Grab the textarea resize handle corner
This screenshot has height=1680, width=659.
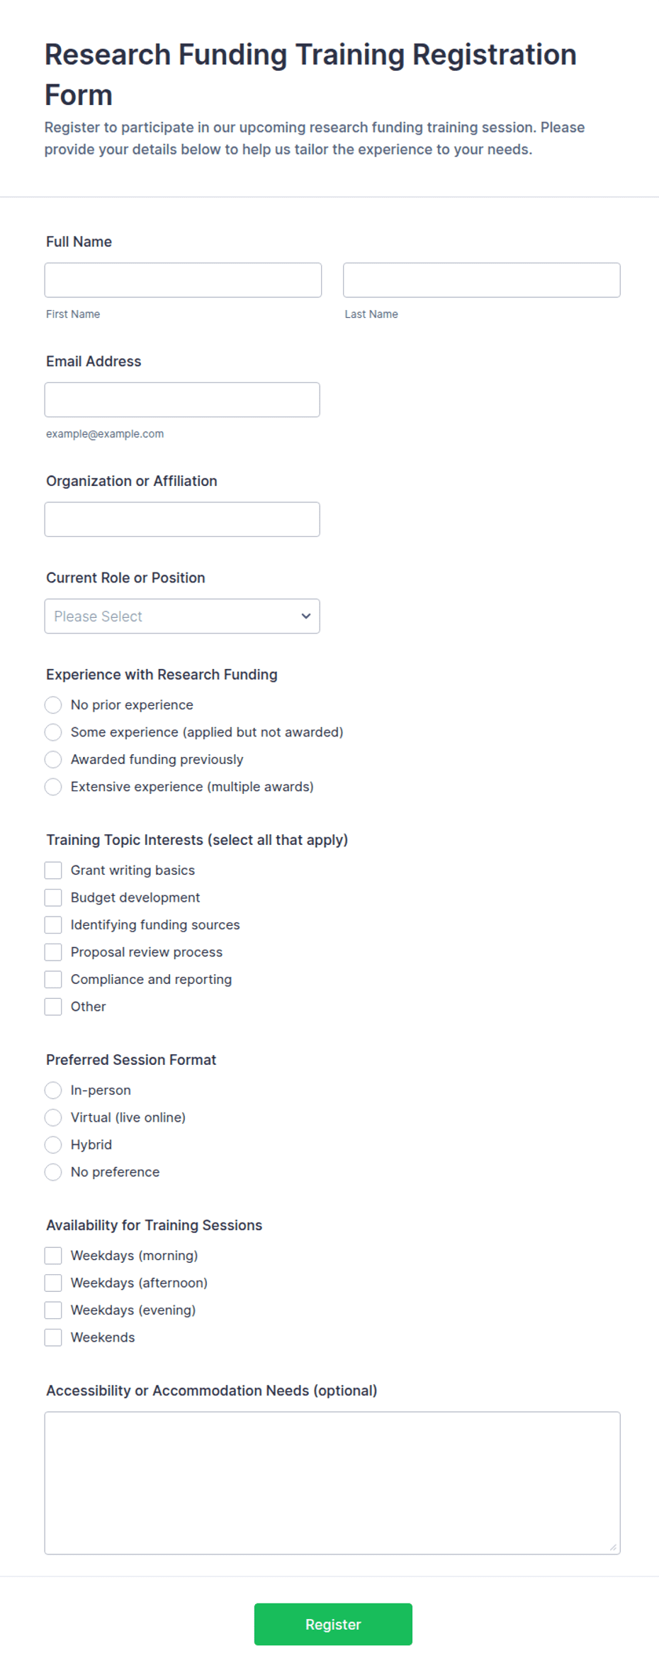tap(613, 1547)
